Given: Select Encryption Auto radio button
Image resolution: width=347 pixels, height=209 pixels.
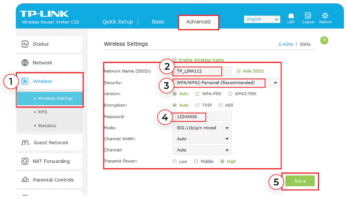Looking at the screenshot, I should click(175, 105).
